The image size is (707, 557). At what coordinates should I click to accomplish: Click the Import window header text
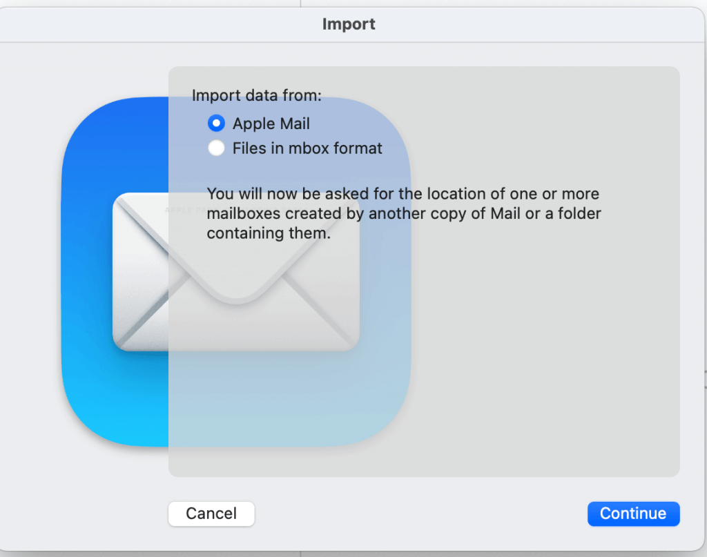(x=348, y=24)
